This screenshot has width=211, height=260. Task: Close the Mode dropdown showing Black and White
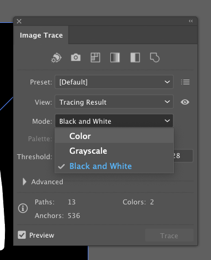tap(114, 121)
